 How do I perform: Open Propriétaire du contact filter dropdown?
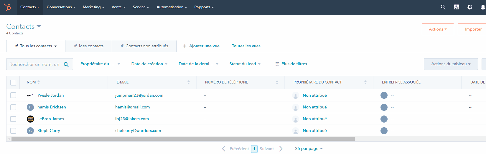[100, 64]
